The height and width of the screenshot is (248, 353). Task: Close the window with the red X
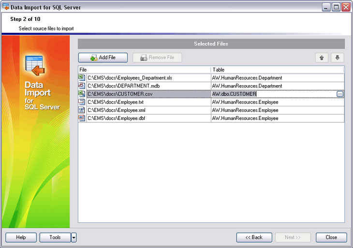(x=346, y=7)
